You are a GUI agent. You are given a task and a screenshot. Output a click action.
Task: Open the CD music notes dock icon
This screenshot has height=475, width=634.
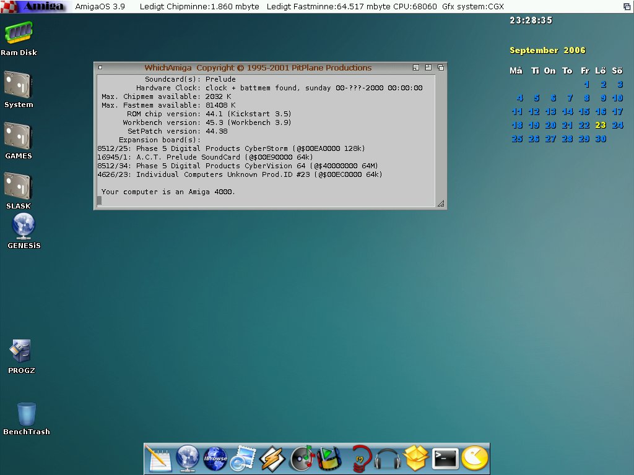pos(302,458)
